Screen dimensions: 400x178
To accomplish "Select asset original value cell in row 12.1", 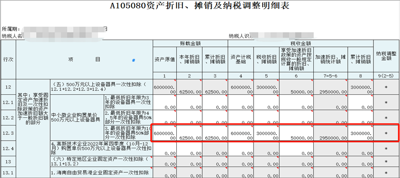I will (164, 102).
